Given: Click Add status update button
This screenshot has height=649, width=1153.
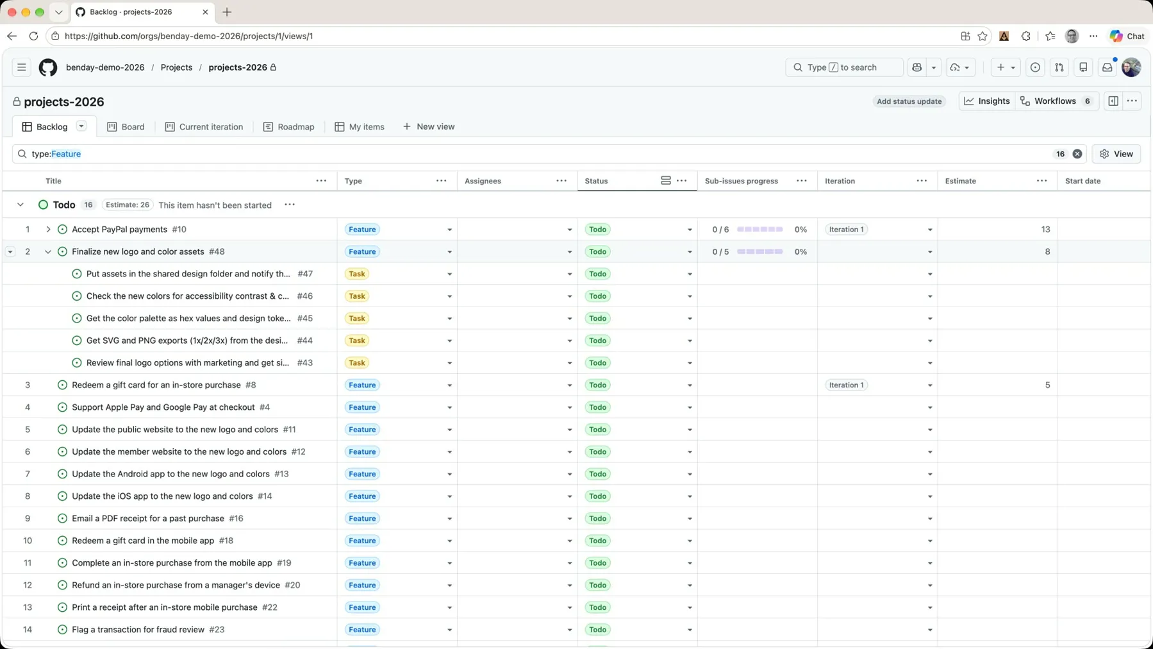Looking at the screenshot, I should point(909,101).
